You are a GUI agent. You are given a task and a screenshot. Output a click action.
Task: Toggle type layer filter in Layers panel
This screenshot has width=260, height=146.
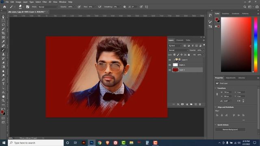tap(193, 46)
